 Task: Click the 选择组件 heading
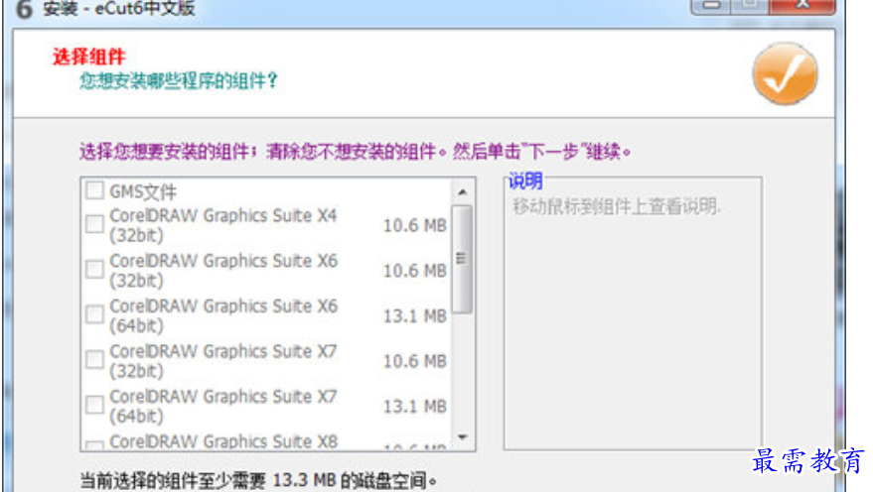[x=89, y=57]
